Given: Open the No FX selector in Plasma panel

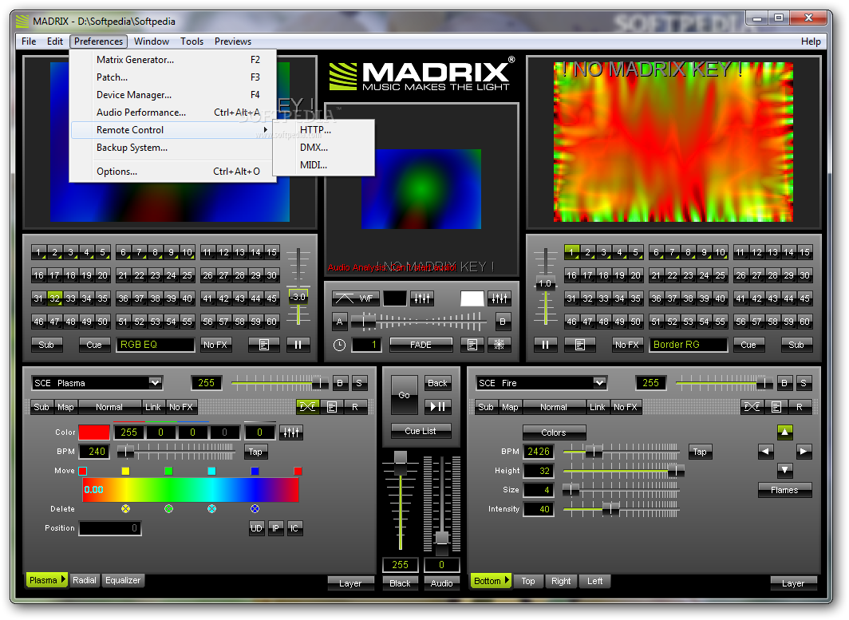Looking at the screenshot, I should 181,407.
